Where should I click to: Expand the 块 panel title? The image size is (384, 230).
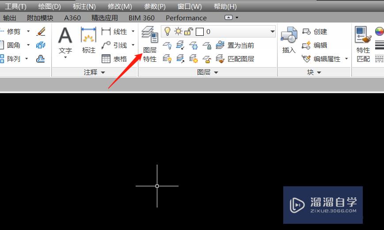(314, 72)
